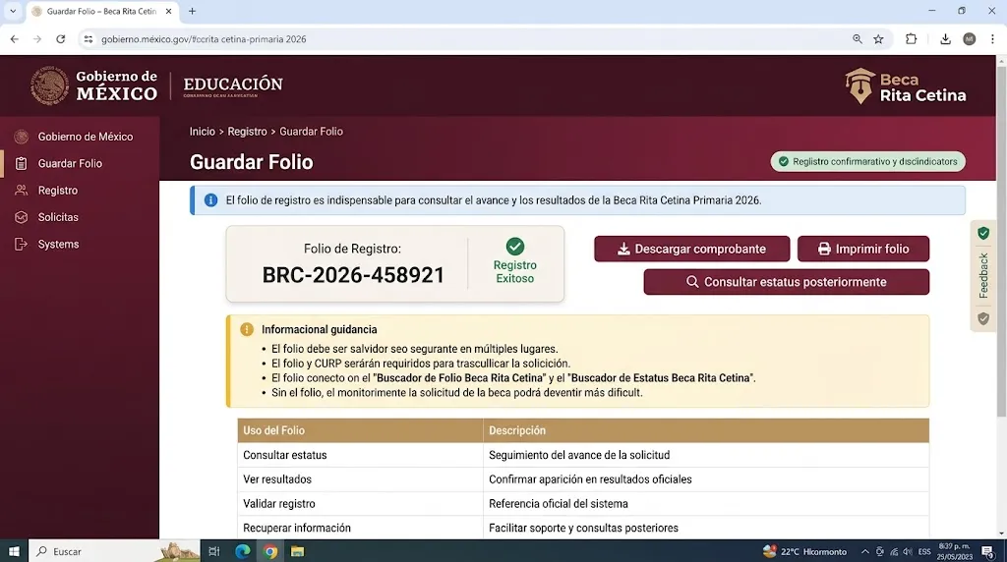Click the Gobierno de México logo in the header
The width and height of the screenshot is (1007, 562).
[93, 85]
